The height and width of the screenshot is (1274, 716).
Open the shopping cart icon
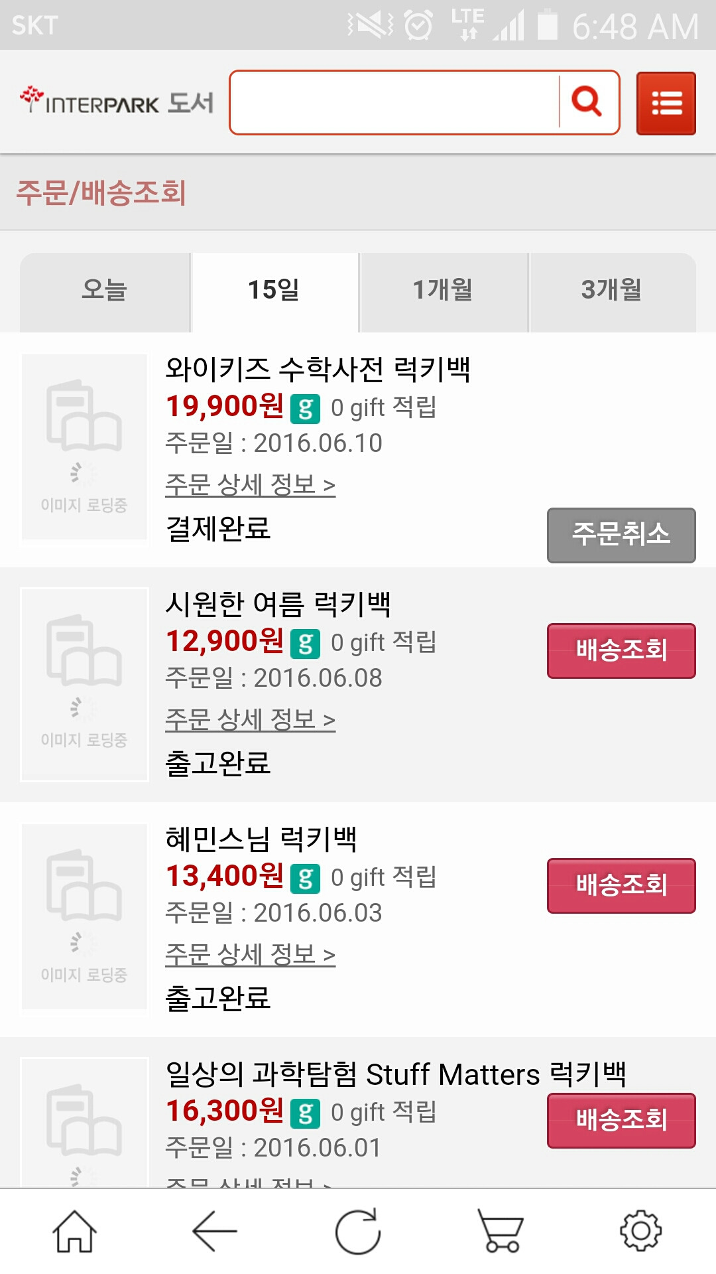(x=501, y=1232)
